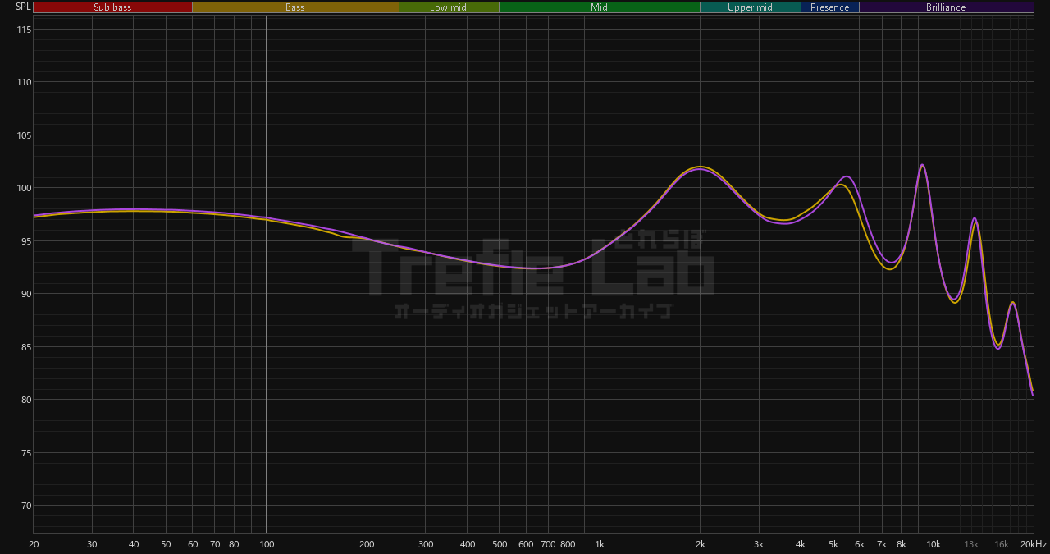Click the curve peak above 2k
Viewport: 1050px width, 554px height.
[700, 167]
